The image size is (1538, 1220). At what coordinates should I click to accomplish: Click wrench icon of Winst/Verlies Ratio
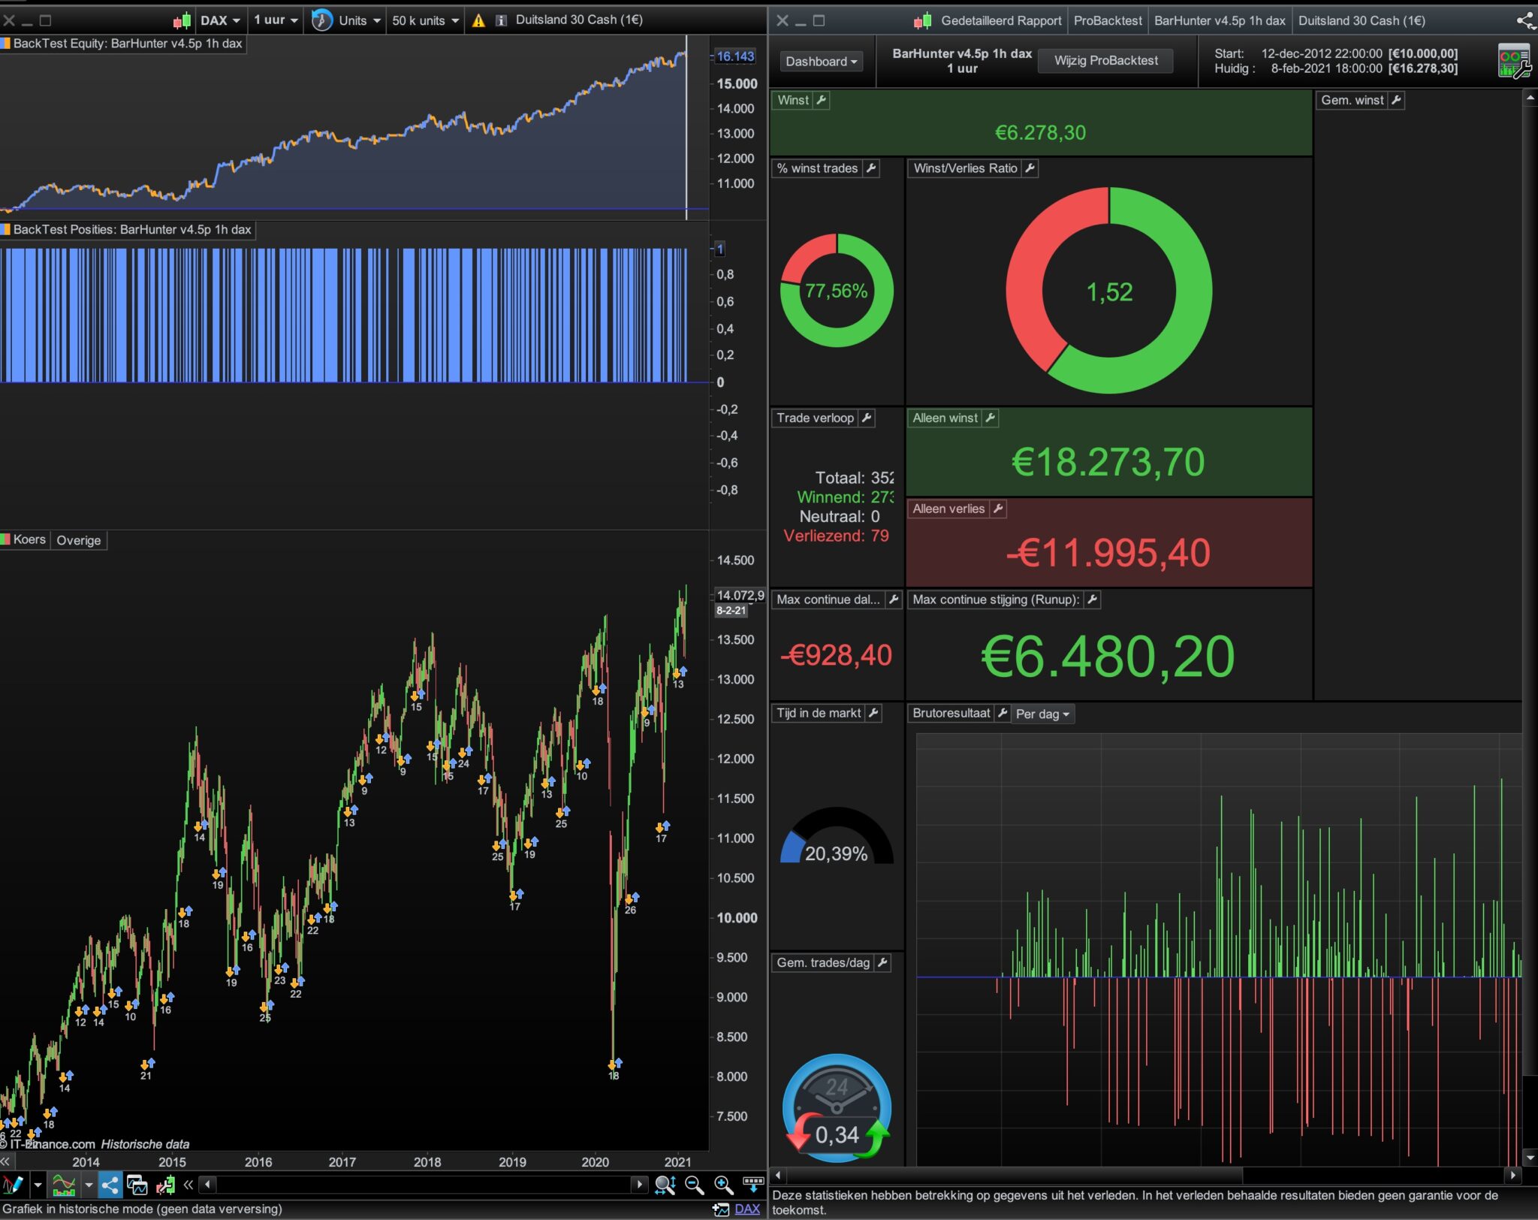pos(1030,168)
